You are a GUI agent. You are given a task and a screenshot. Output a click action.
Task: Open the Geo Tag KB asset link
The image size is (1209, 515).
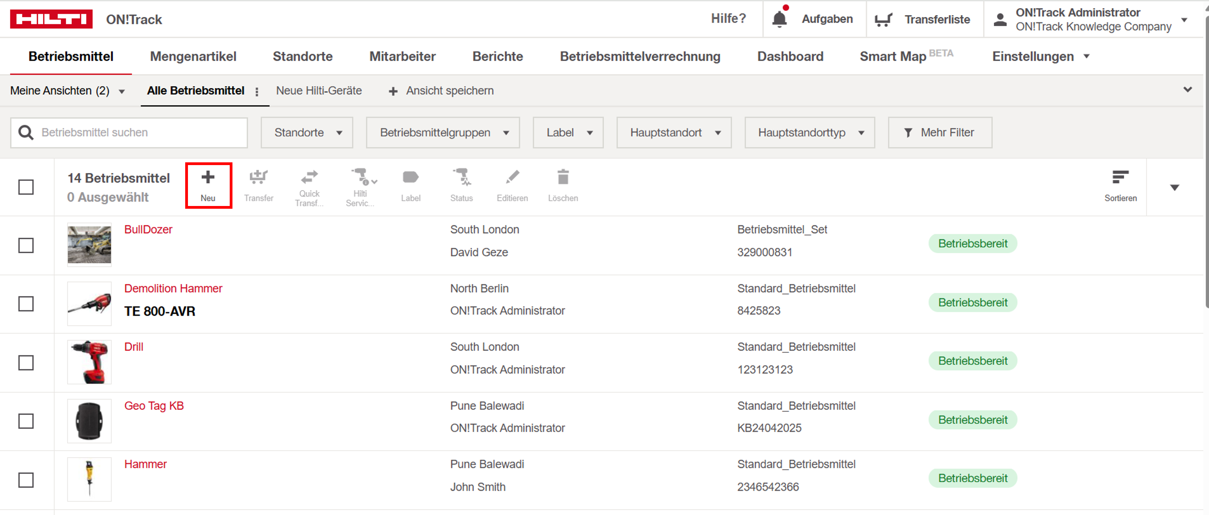(154, 406)
